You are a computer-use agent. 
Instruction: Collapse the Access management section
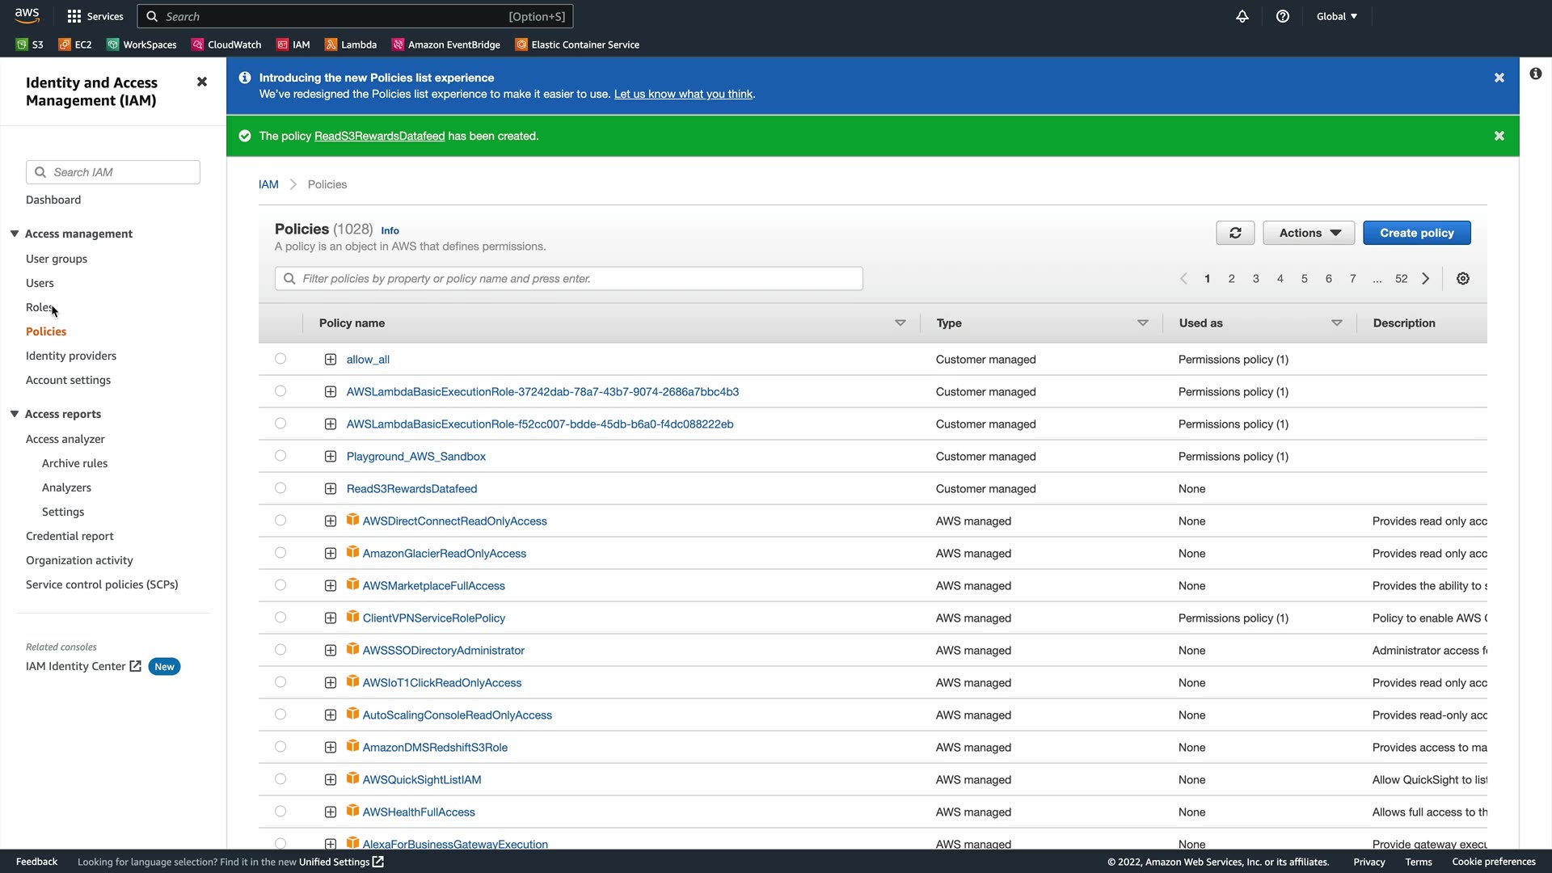click(15, 234)
